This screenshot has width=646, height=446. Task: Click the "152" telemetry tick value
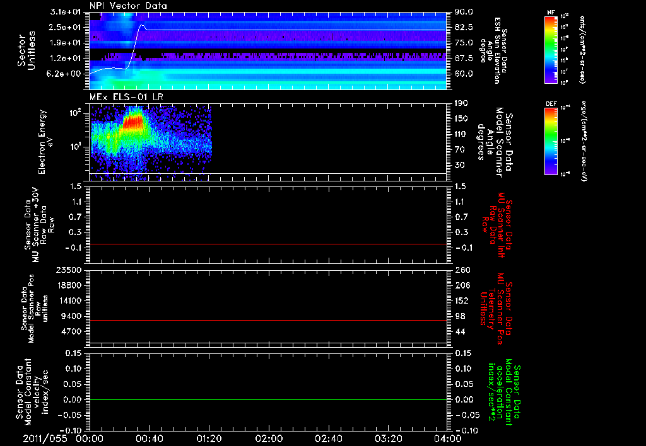[461, 300]
